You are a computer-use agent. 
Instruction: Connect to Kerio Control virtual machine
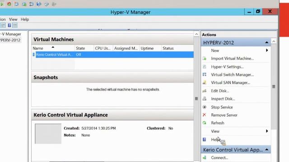[x=219, y=157]
